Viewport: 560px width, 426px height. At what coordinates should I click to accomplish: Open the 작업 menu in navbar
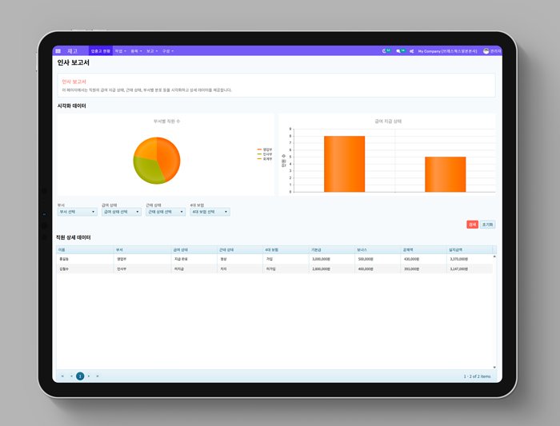(119, 51)
